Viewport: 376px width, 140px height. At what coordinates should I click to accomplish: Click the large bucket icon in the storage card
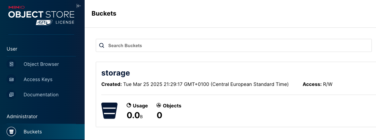108,111
